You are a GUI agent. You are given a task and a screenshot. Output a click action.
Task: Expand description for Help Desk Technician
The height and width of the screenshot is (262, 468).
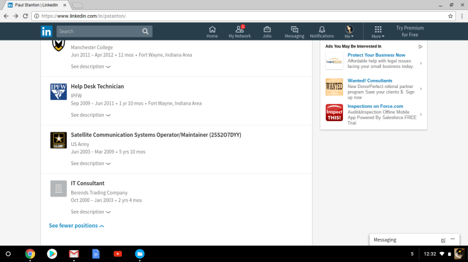tap(91, 115)
